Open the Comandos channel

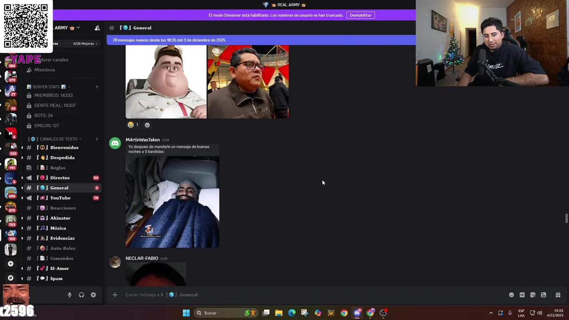click(63, 258)
